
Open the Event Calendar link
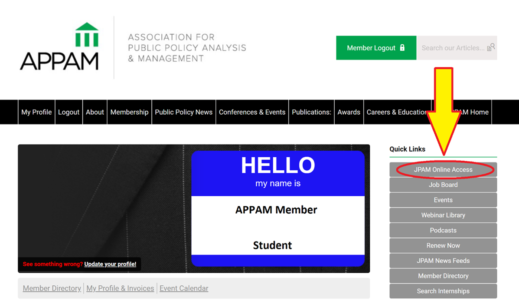click(184, 288)
